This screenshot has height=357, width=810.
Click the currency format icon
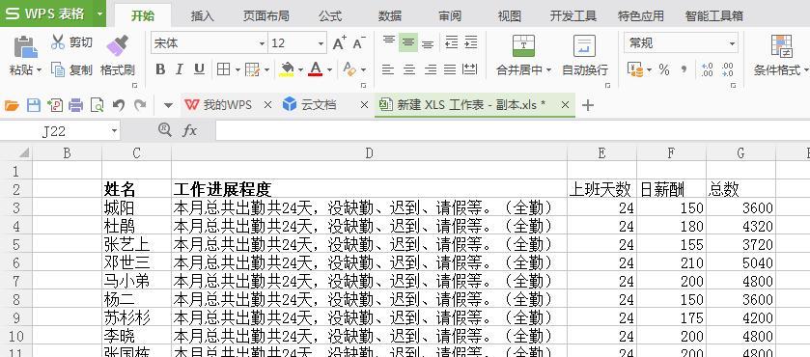point(635,69)
